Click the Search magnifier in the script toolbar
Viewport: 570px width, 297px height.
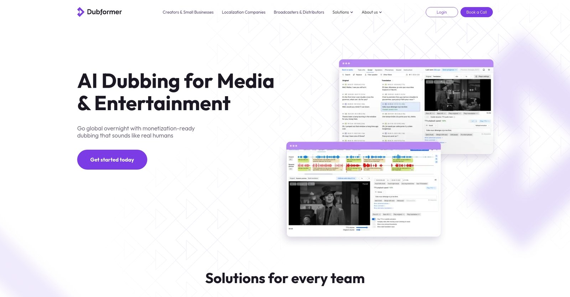click(x=343, y=75)
